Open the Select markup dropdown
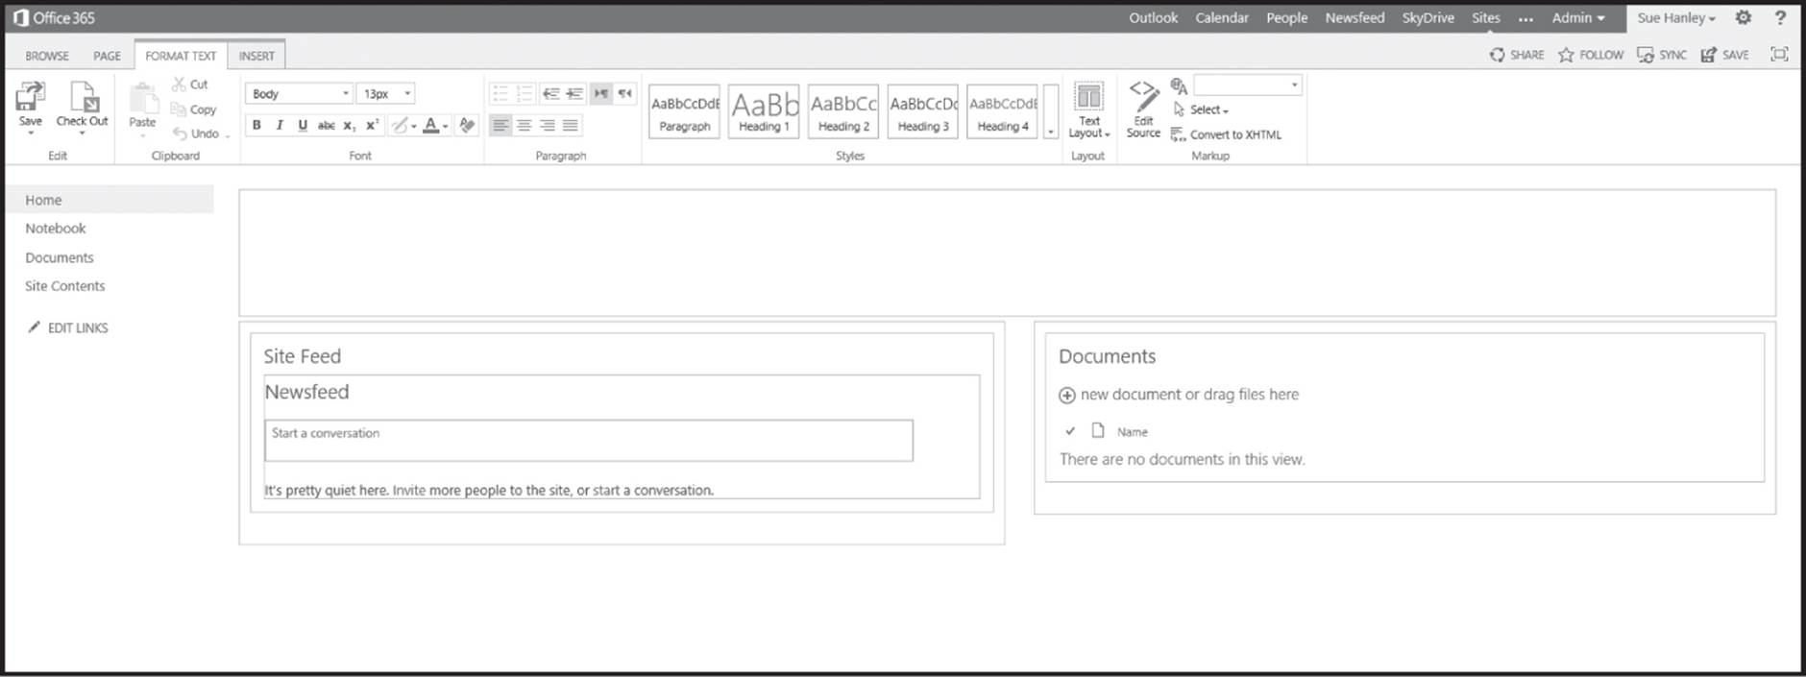 [x=1202, y=109]
